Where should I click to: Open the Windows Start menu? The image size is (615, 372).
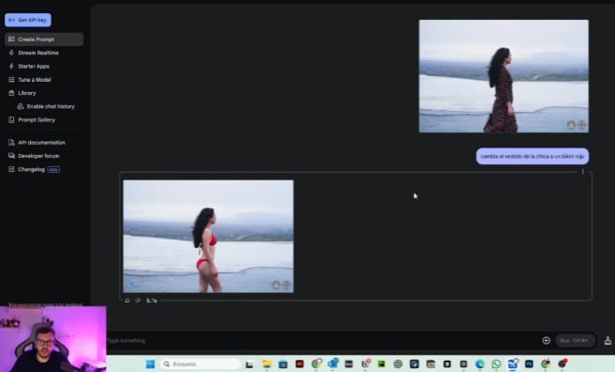[150, 364]
